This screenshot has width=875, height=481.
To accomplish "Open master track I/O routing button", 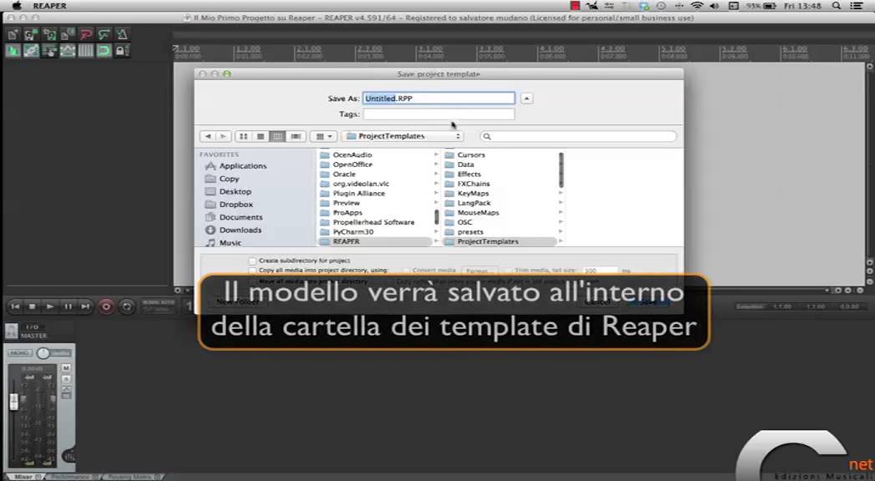I will [x=33, y=327].
